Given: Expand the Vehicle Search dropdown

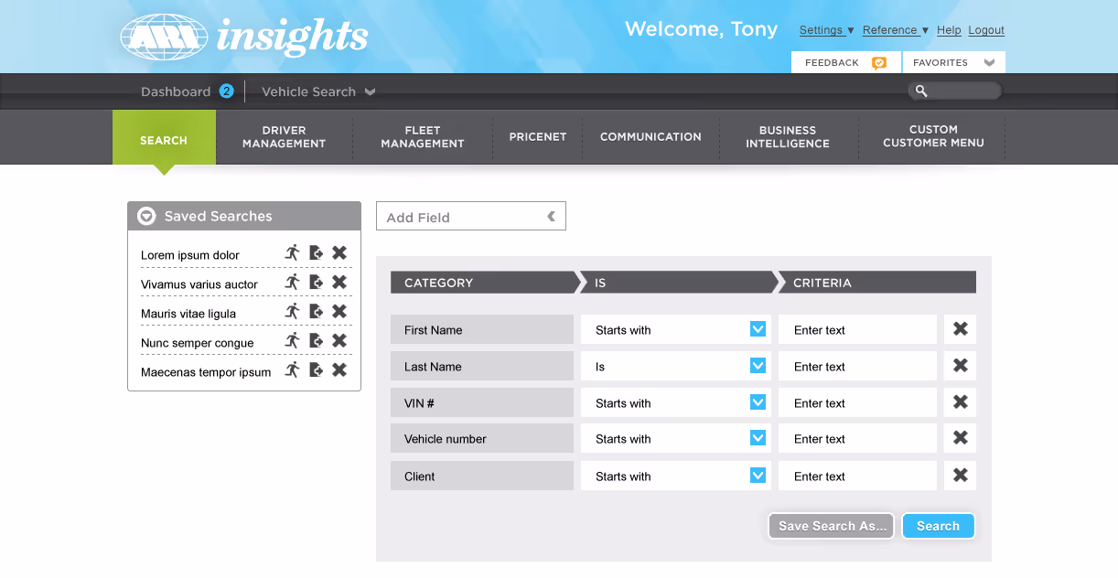Looking at the screenshot, I should click(370, 91).
